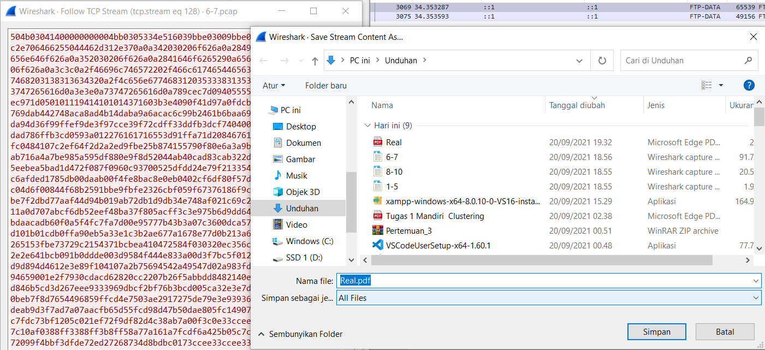Click the Simpan button
Viewport: 765px width, 350px height.
point(656,331)
